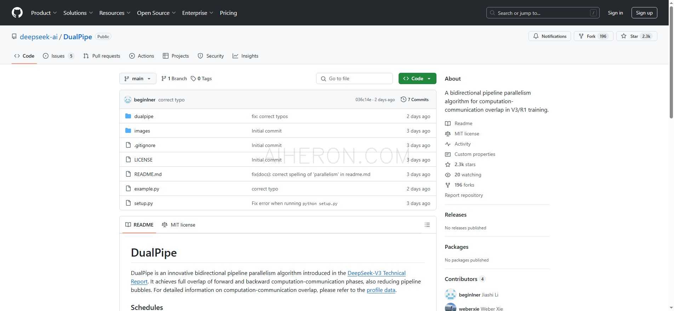674x311 pixels.
Task: Click the repository icon beside deepseek-ai
Action: coord(14,37)
